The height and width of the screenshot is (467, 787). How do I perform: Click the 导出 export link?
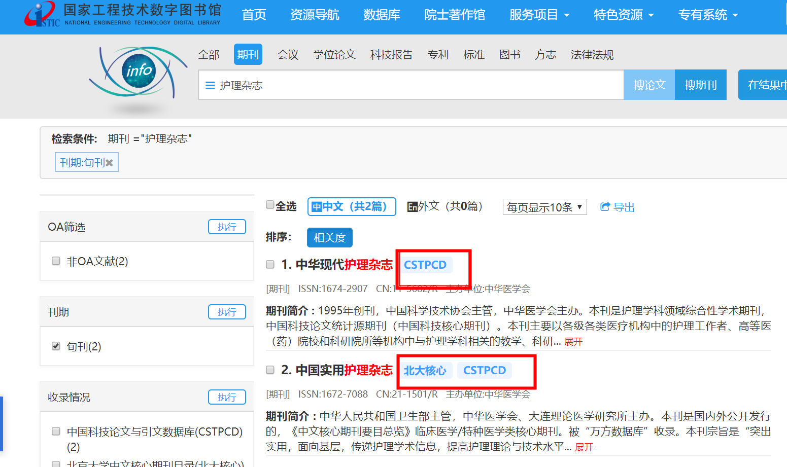point(624,207)
